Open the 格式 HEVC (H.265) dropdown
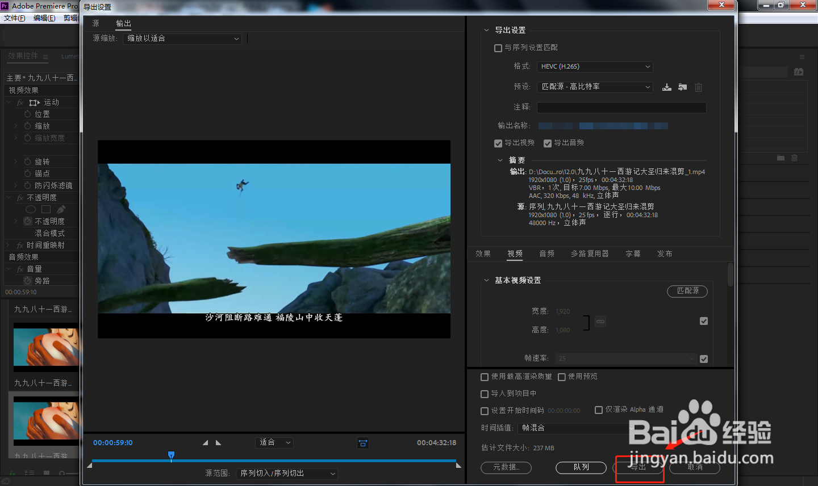The image size is (818, 486). point(595,67)
